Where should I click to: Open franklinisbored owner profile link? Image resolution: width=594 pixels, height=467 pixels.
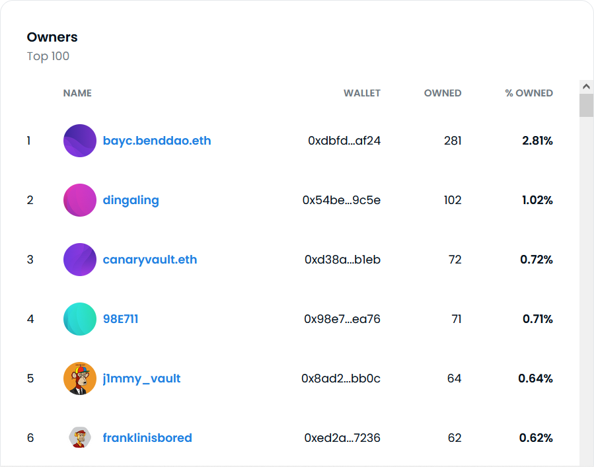tap(147, 438)
